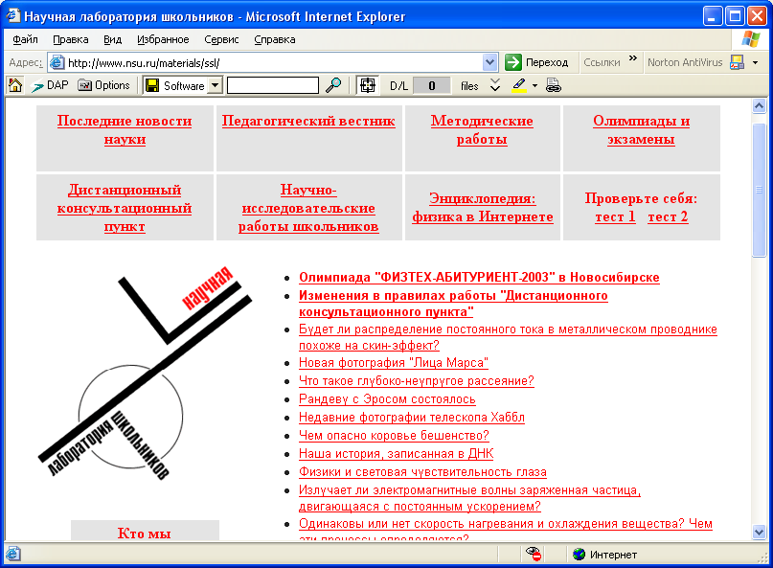The height and width of the screenshot is (568, 773).
Task: Open the Сервис menu
Action: [221, 39]
